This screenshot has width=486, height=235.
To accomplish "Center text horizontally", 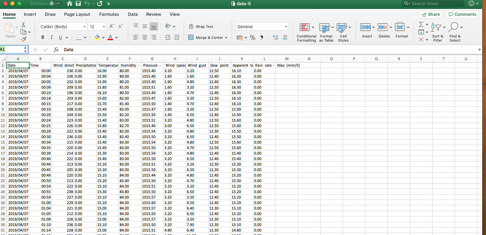I will [x=145, y=37].
